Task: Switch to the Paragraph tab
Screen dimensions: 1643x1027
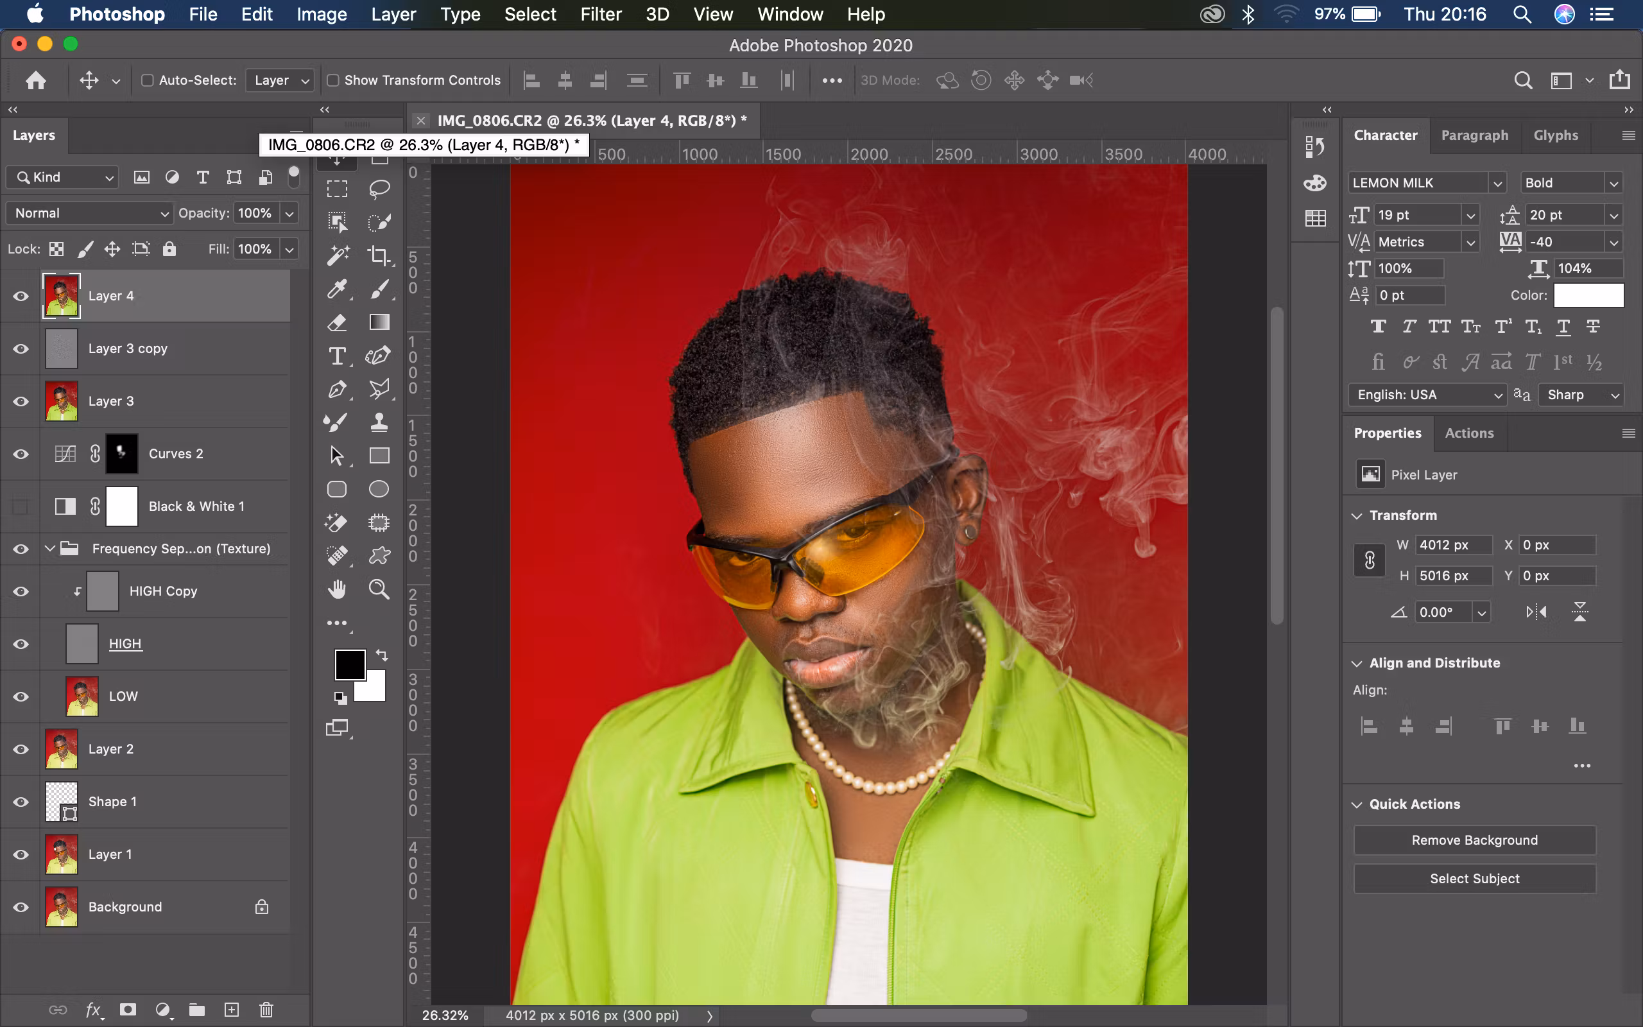Action: 1475,135
